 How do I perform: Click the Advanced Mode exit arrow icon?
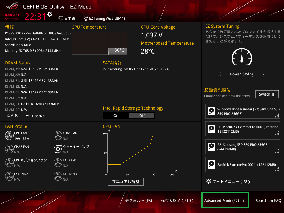(x=243, y=201)
